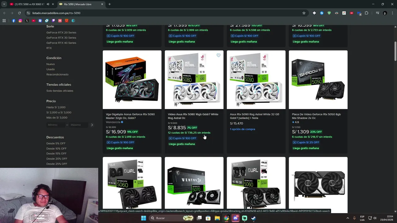
Task: Open Facebook bookmark icon
Action: point(14,21)
